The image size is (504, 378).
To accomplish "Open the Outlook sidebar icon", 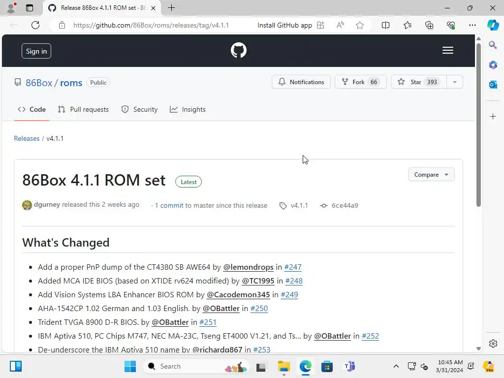I will [x=493, y=85].
